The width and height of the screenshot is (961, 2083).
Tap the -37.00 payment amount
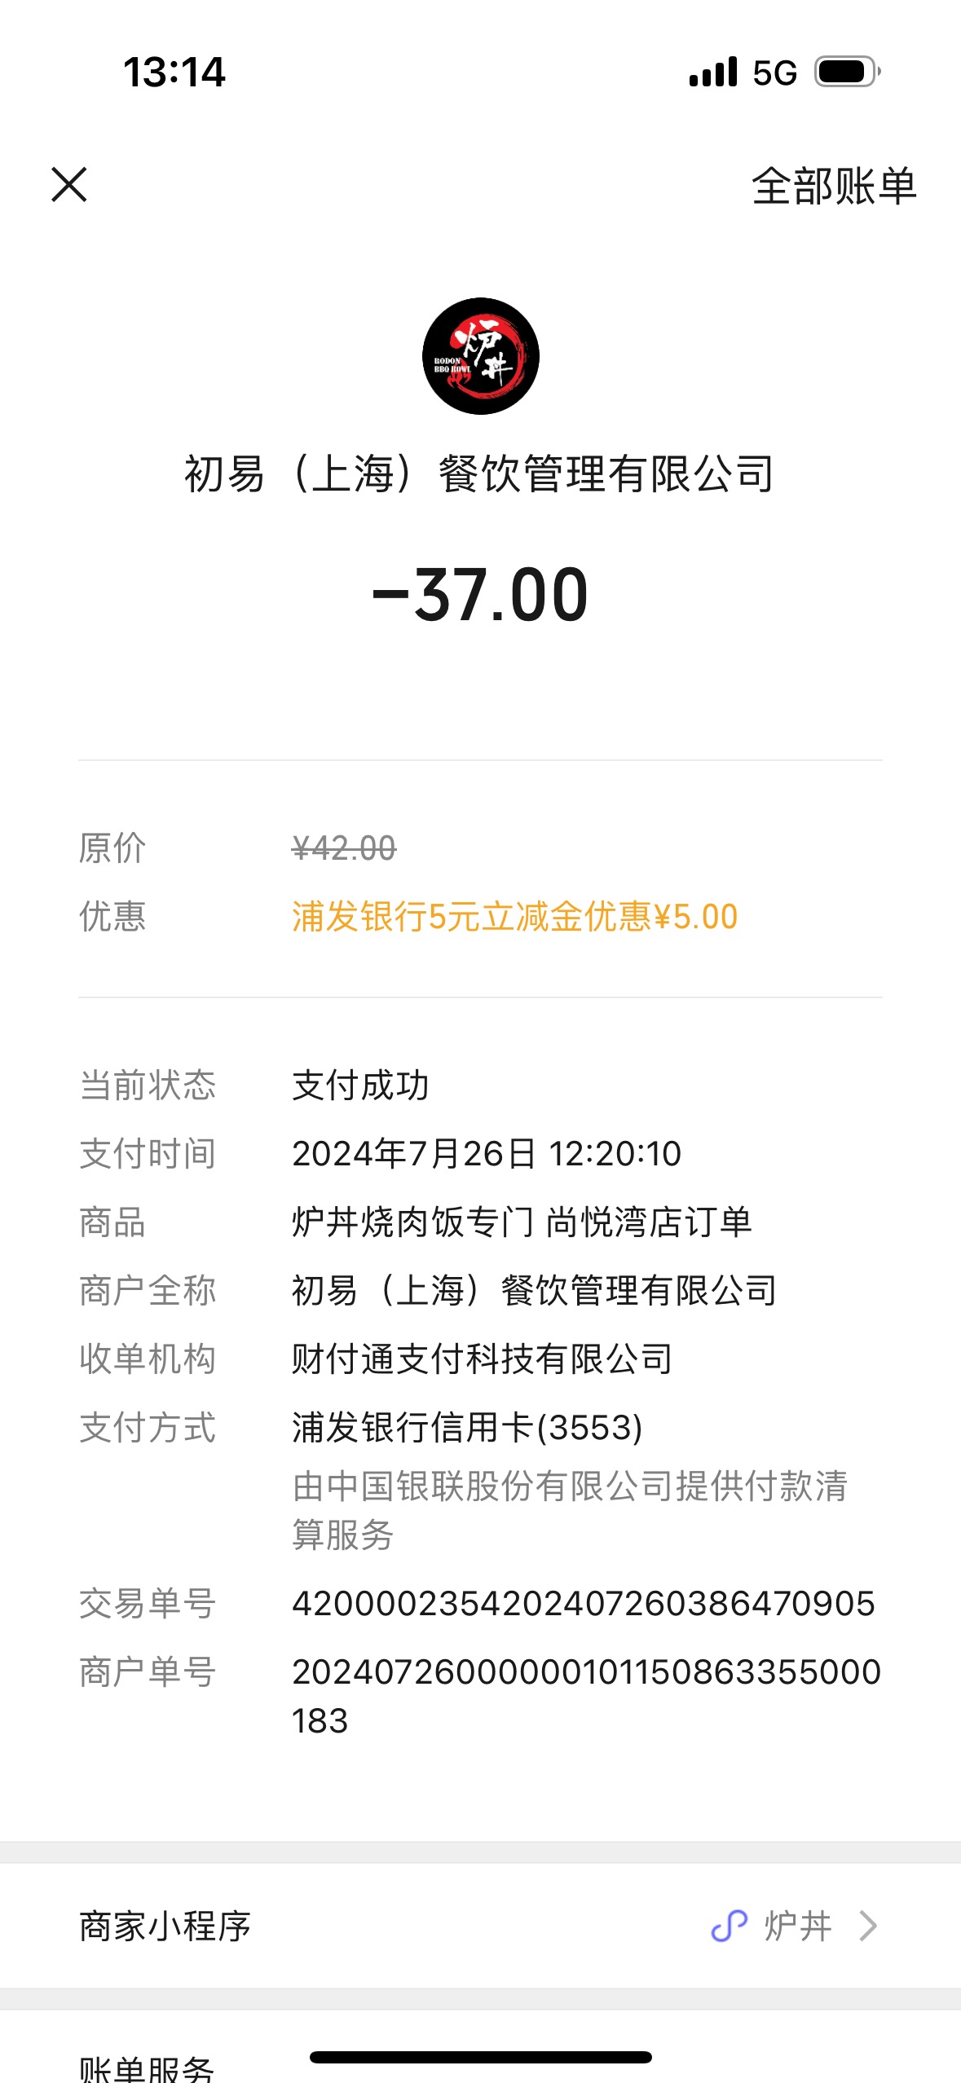(480, 595)
